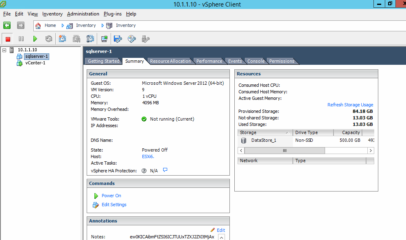The height and width of the screenshot is (240, 406).
Task: Click the Network column header
Action: [x=265, y=161]
